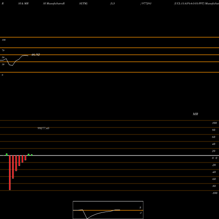Screen dimensions: 219x219
Task: Click the third red histogram bar
Action: (x=16, y=163)
